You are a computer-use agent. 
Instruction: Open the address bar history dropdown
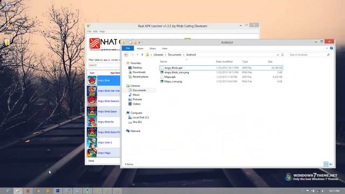coord(278,55)
